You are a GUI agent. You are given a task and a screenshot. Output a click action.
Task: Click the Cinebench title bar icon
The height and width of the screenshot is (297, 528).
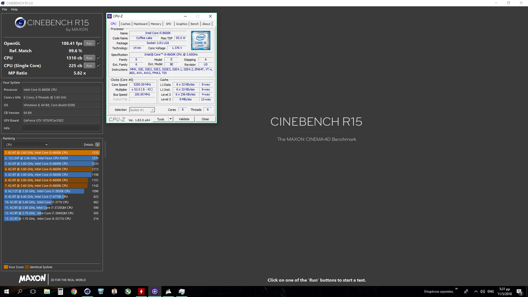coord(3,3)
